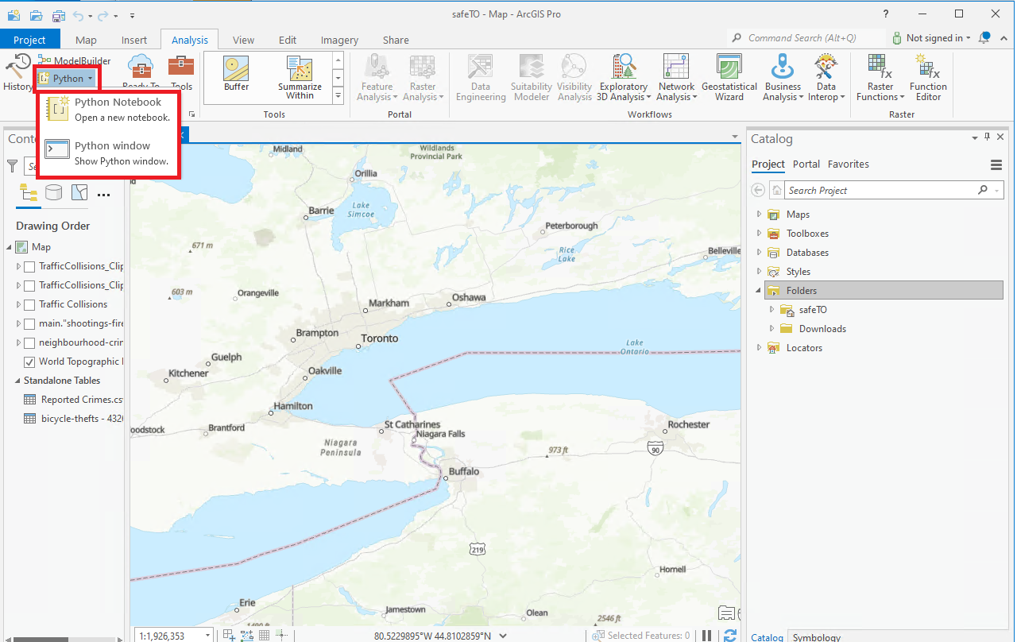Image resolution: width=1017 pixels, height=642 pixels.
Task: Open Ready To Use Tools
Action: point(141,73)
